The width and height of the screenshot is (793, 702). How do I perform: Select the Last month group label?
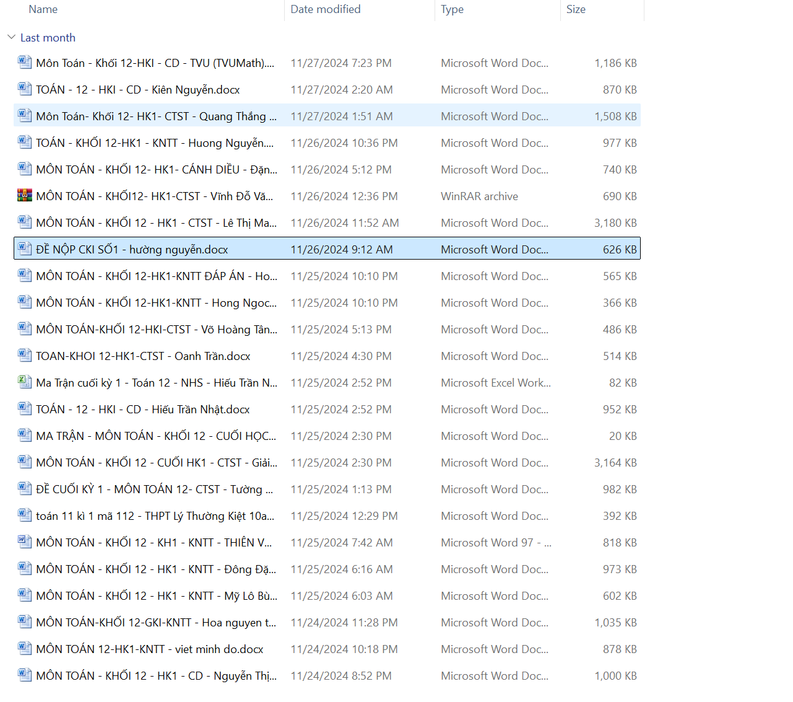tap(48, 38)
